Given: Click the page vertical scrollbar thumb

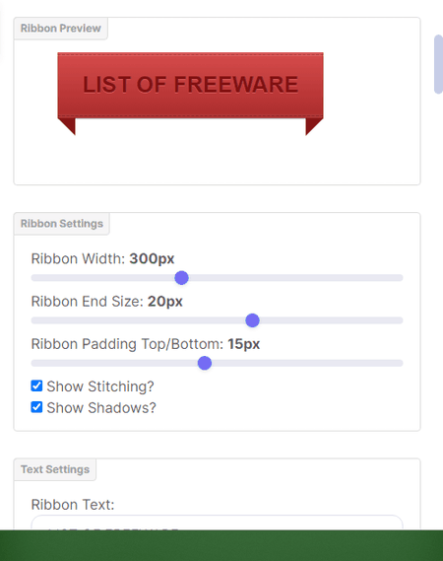Looking at the screenshot, I should click(x=438, y=64).
